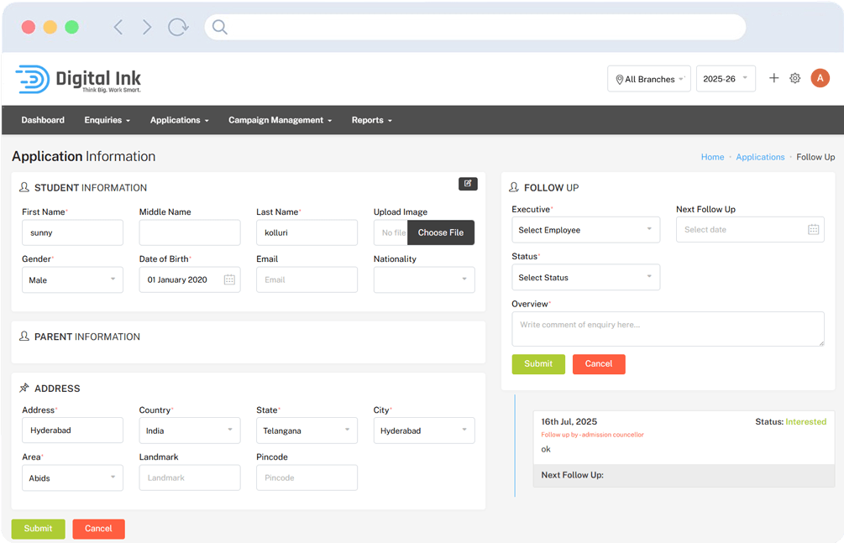Click the browser back arrow
The height and width of the screenshot is (543, 844).
(x=118, y=27)
